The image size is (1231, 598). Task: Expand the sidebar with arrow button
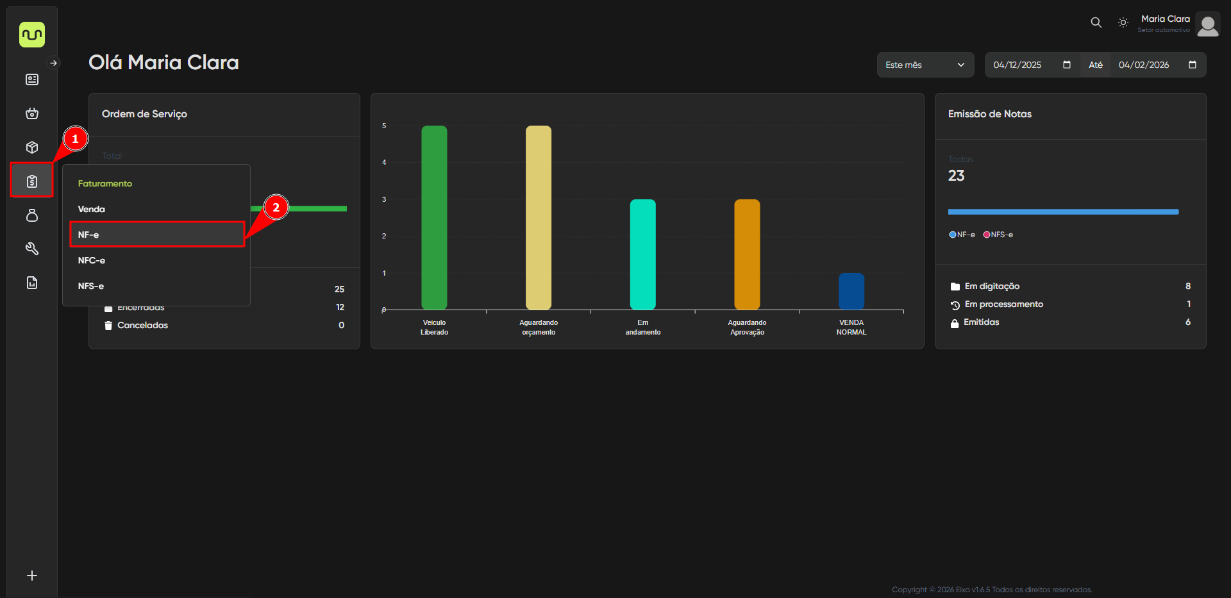point(54,63)
